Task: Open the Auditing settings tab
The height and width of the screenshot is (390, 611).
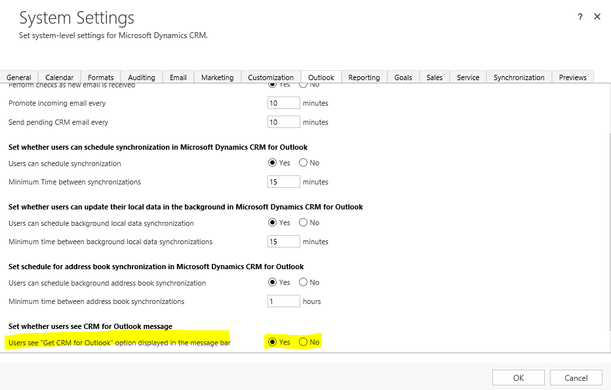Action: (x=142, y=77)
